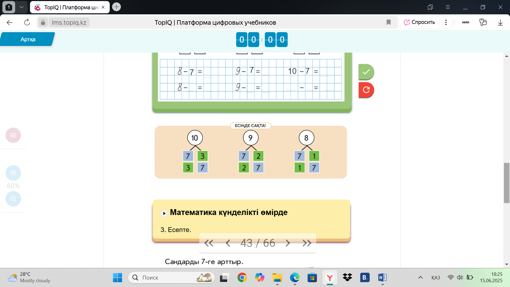Show hidden system tray icons chevron
Screen dimensions: 510x287
420,277
